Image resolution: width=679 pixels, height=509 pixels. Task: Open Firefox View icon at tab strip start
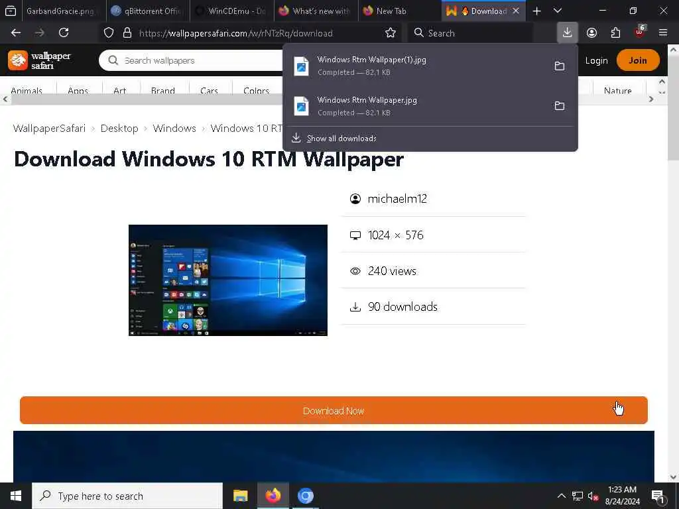coord(11,11)
